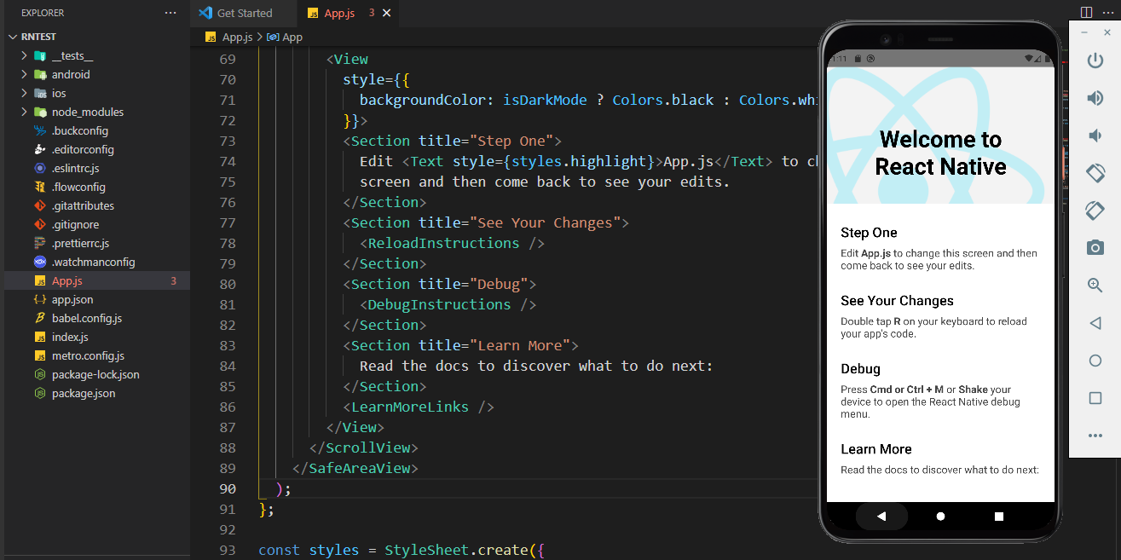
Task: Tap 'Learn More' heading in emulator
Action: point(876,449)
